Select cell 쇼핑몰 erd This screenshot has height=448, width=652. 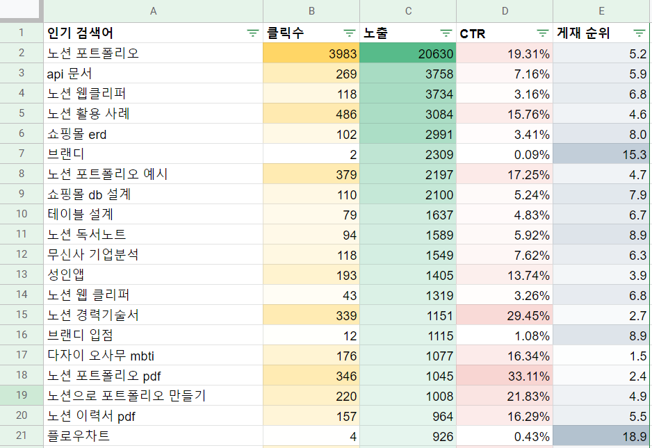point(154,134)
